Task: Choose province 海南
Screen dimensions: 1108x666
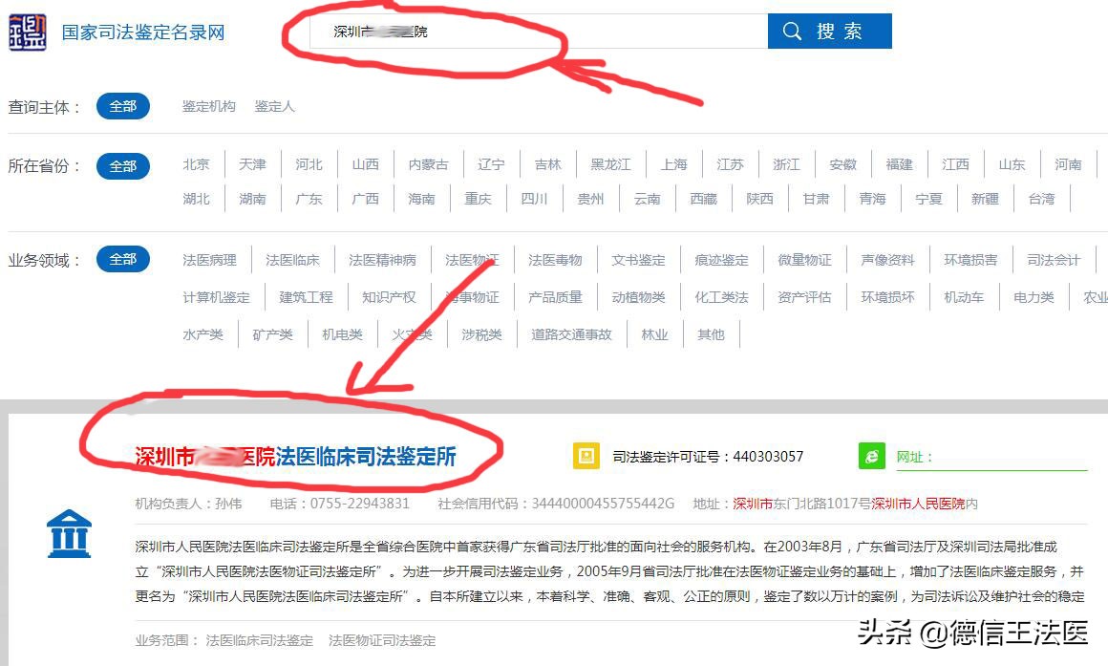Action: (x=421, y=199)
